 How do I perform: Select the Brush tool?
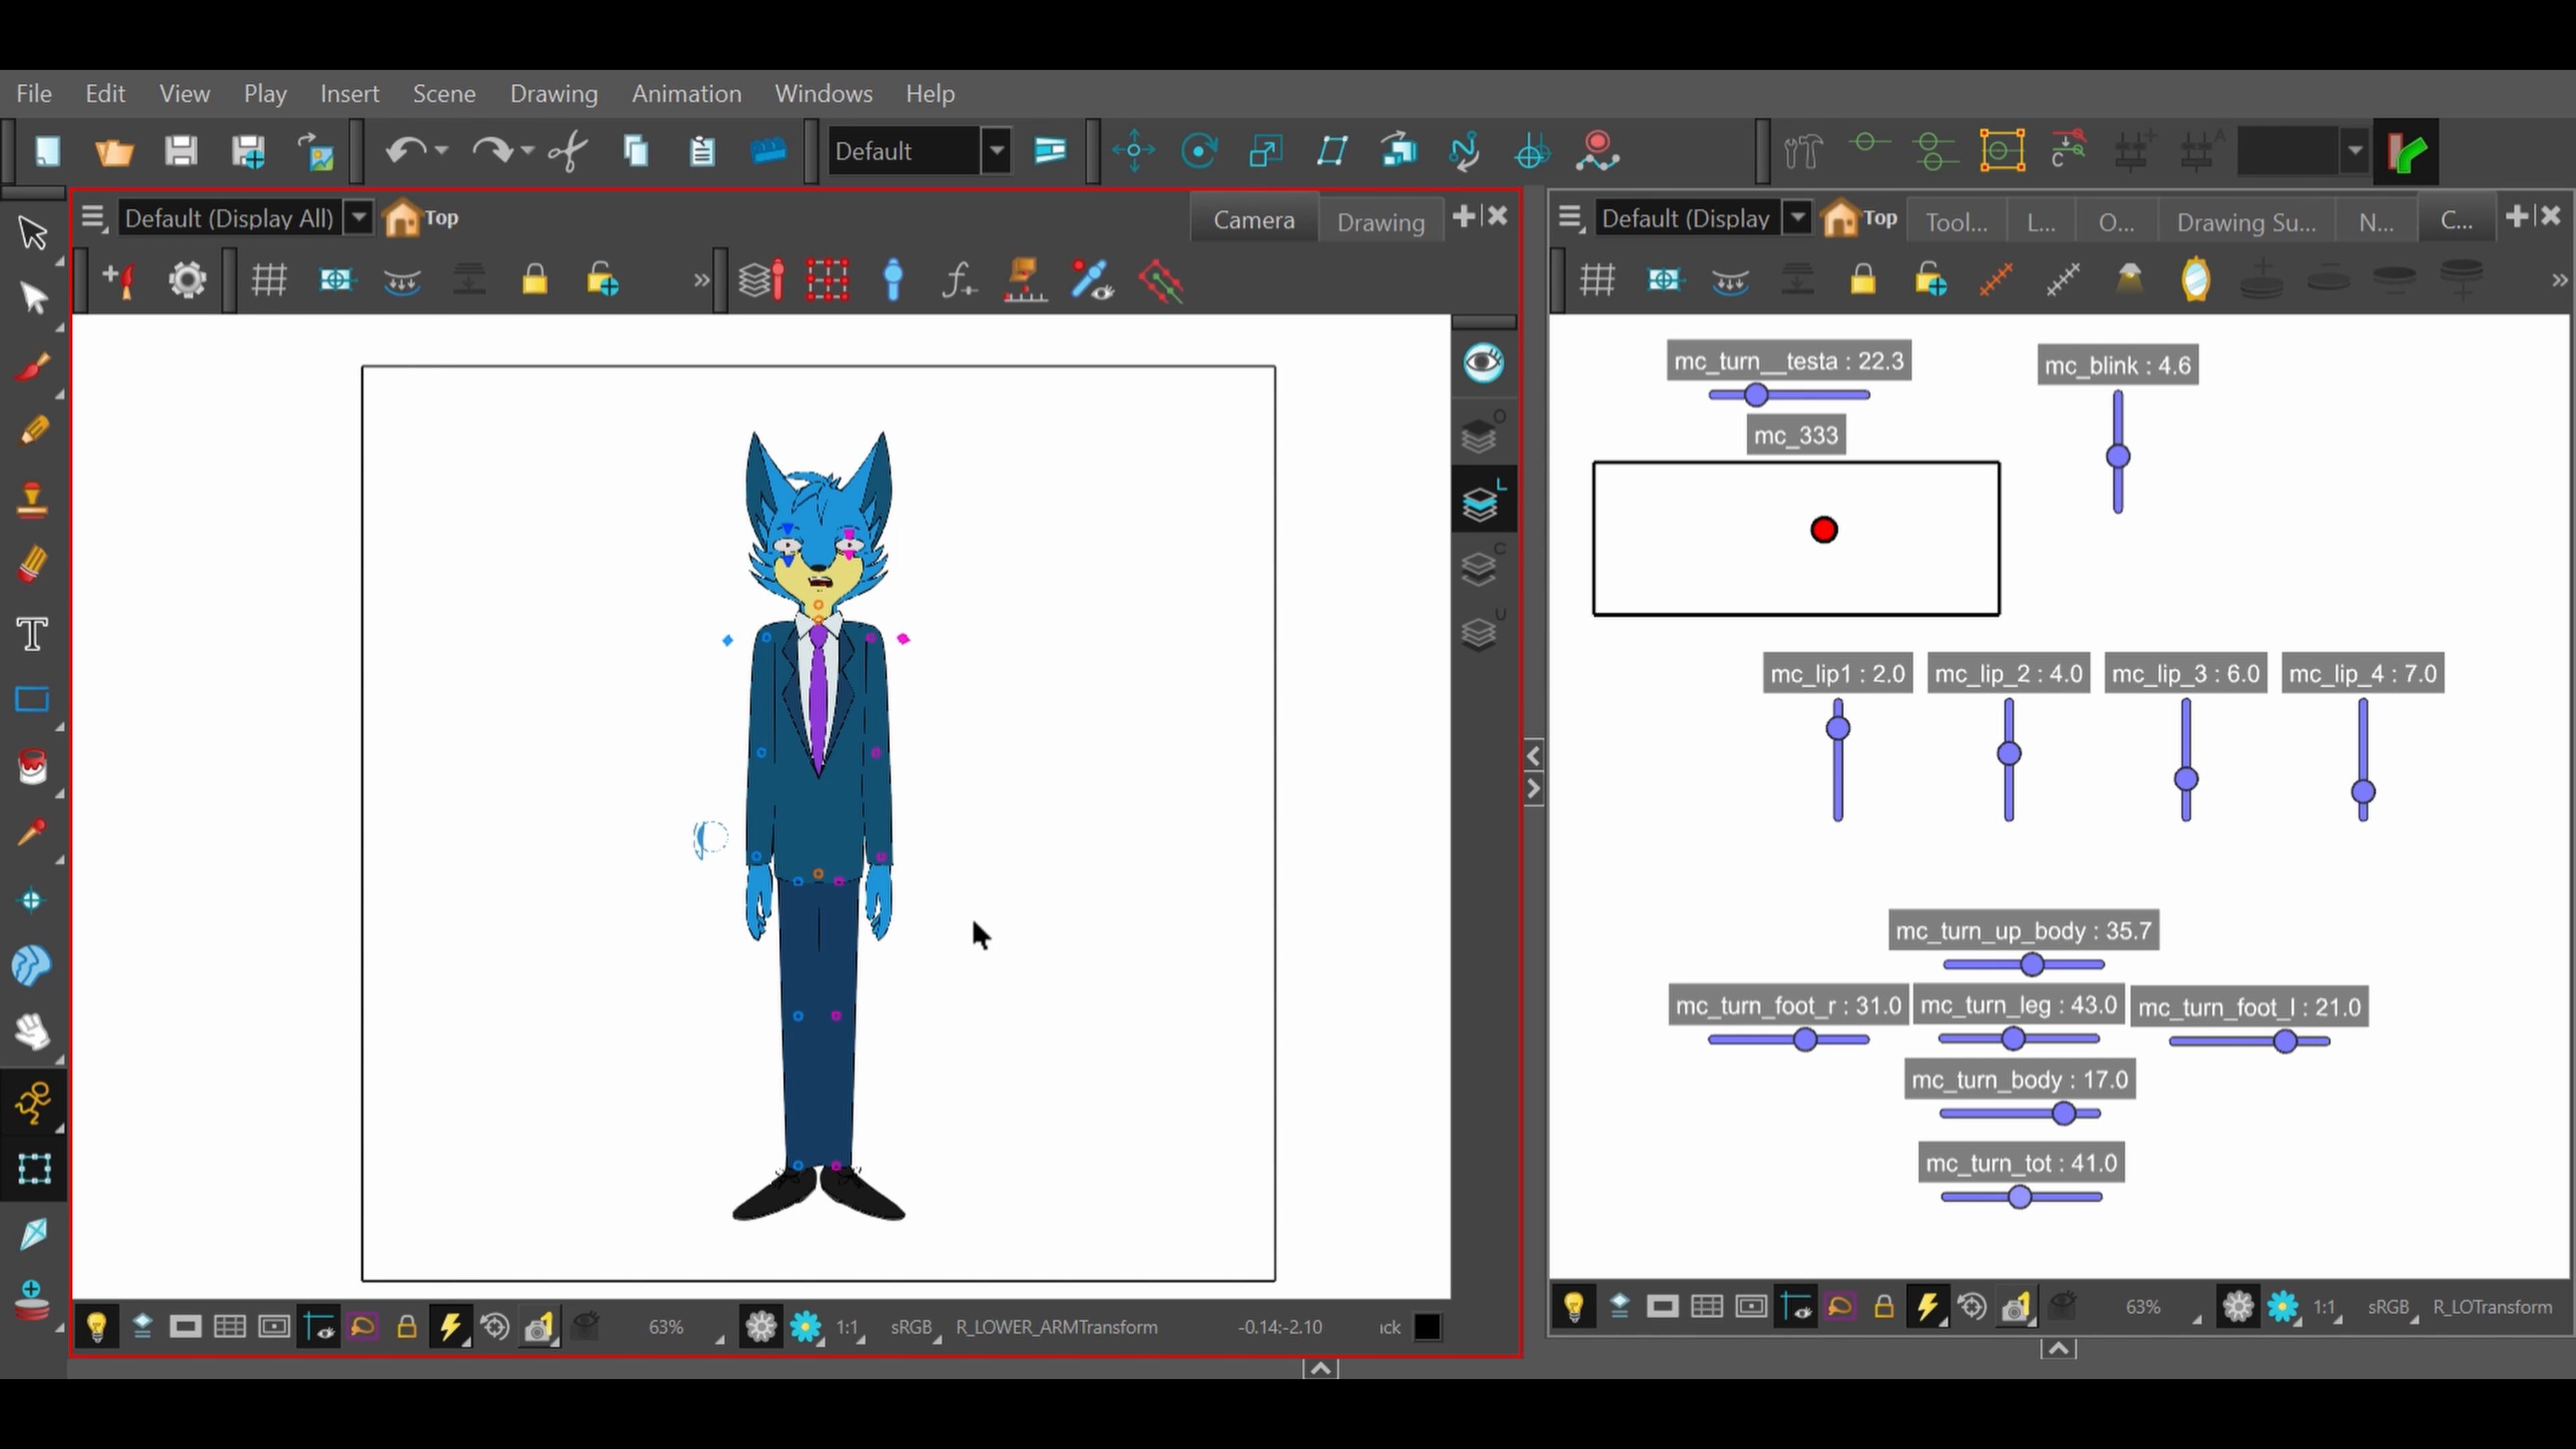[x=33, y=366]
